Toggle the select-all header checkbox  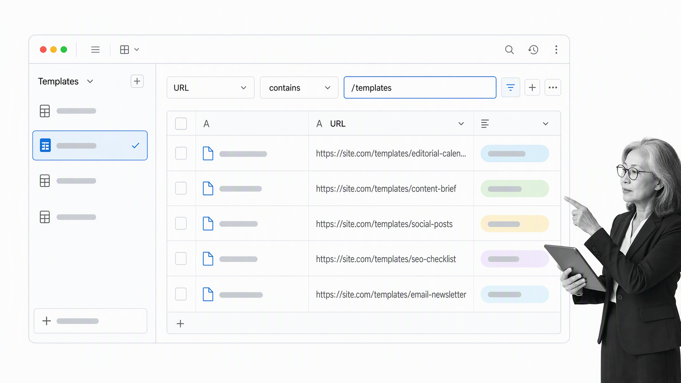181,124
